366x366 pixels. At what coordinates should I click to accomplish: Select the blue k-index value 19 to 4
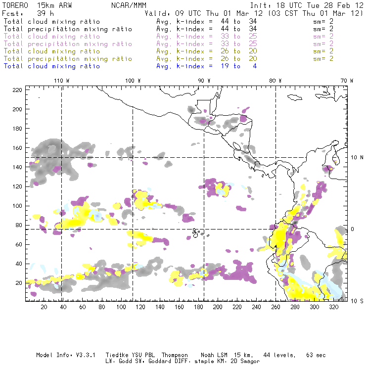pos(239,66)
